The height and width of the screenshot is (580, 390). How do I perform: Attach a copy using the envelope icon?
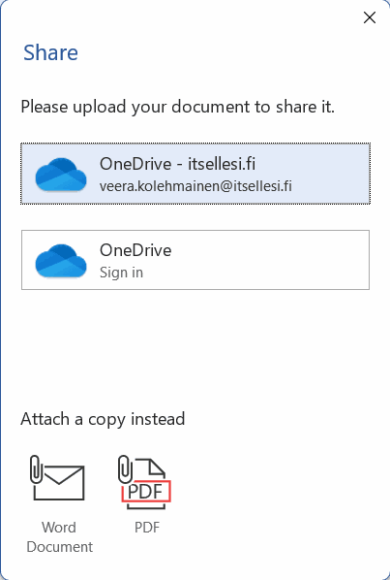tap(57, 478)
